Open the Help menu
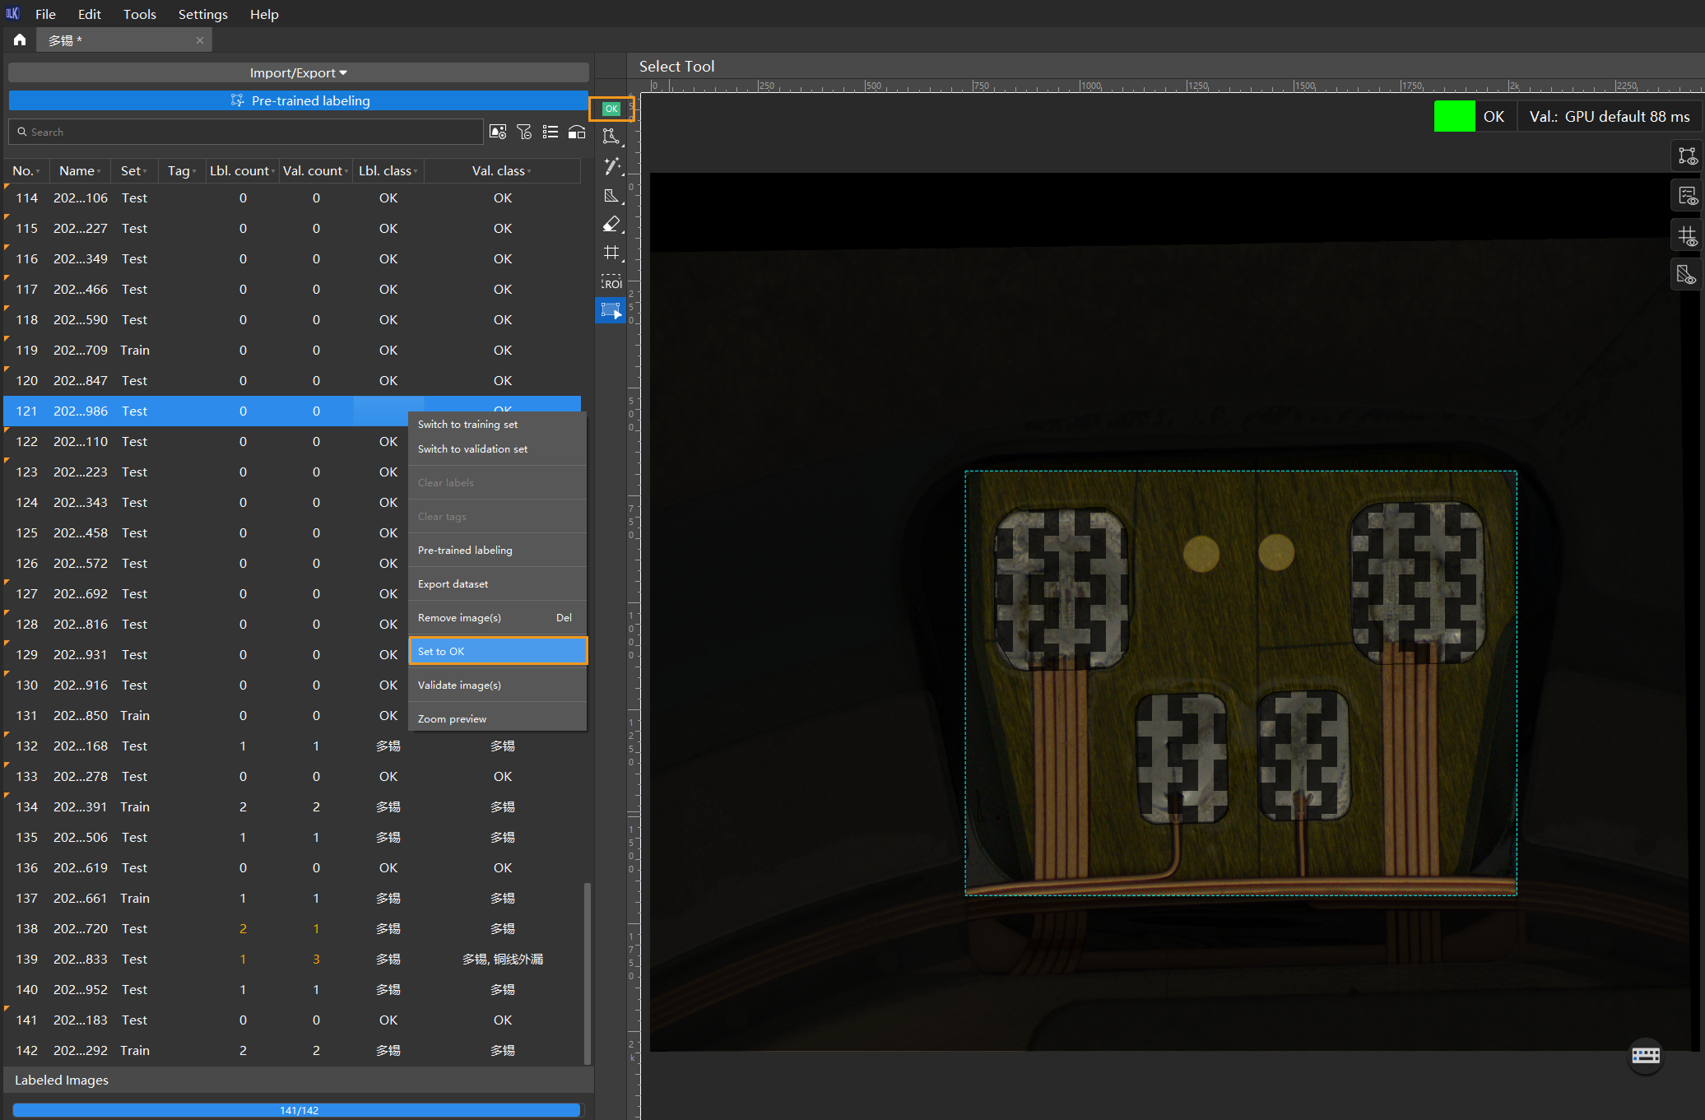This screenshot has width=1705, height=1120. pos(264,14)
